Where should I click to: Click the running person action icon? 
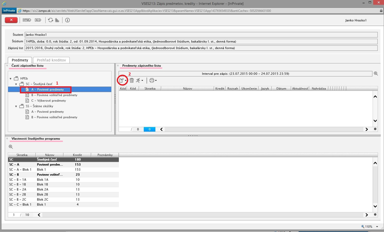click(x=138, y=81)
